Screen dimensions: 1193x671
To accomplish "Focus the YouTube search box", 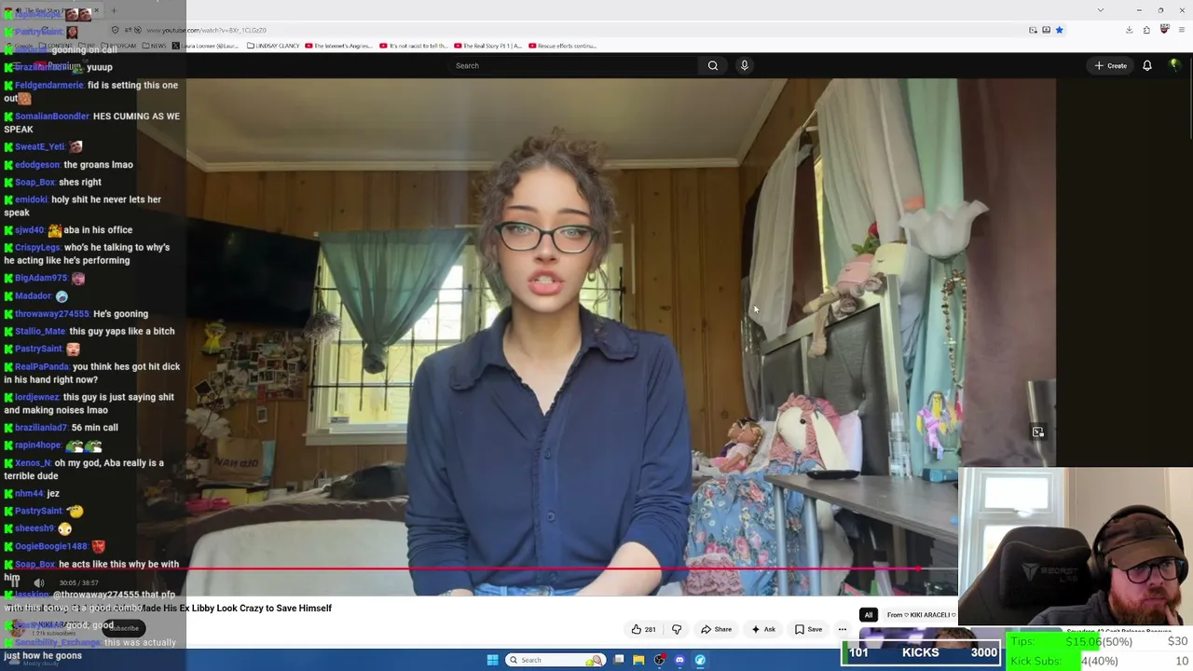I will click(573, 65).
